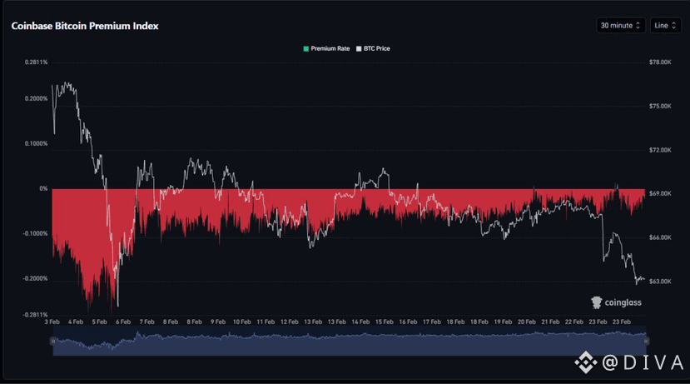
Task: Click the $69.00K price axis label
Action: tap(660, 193)
